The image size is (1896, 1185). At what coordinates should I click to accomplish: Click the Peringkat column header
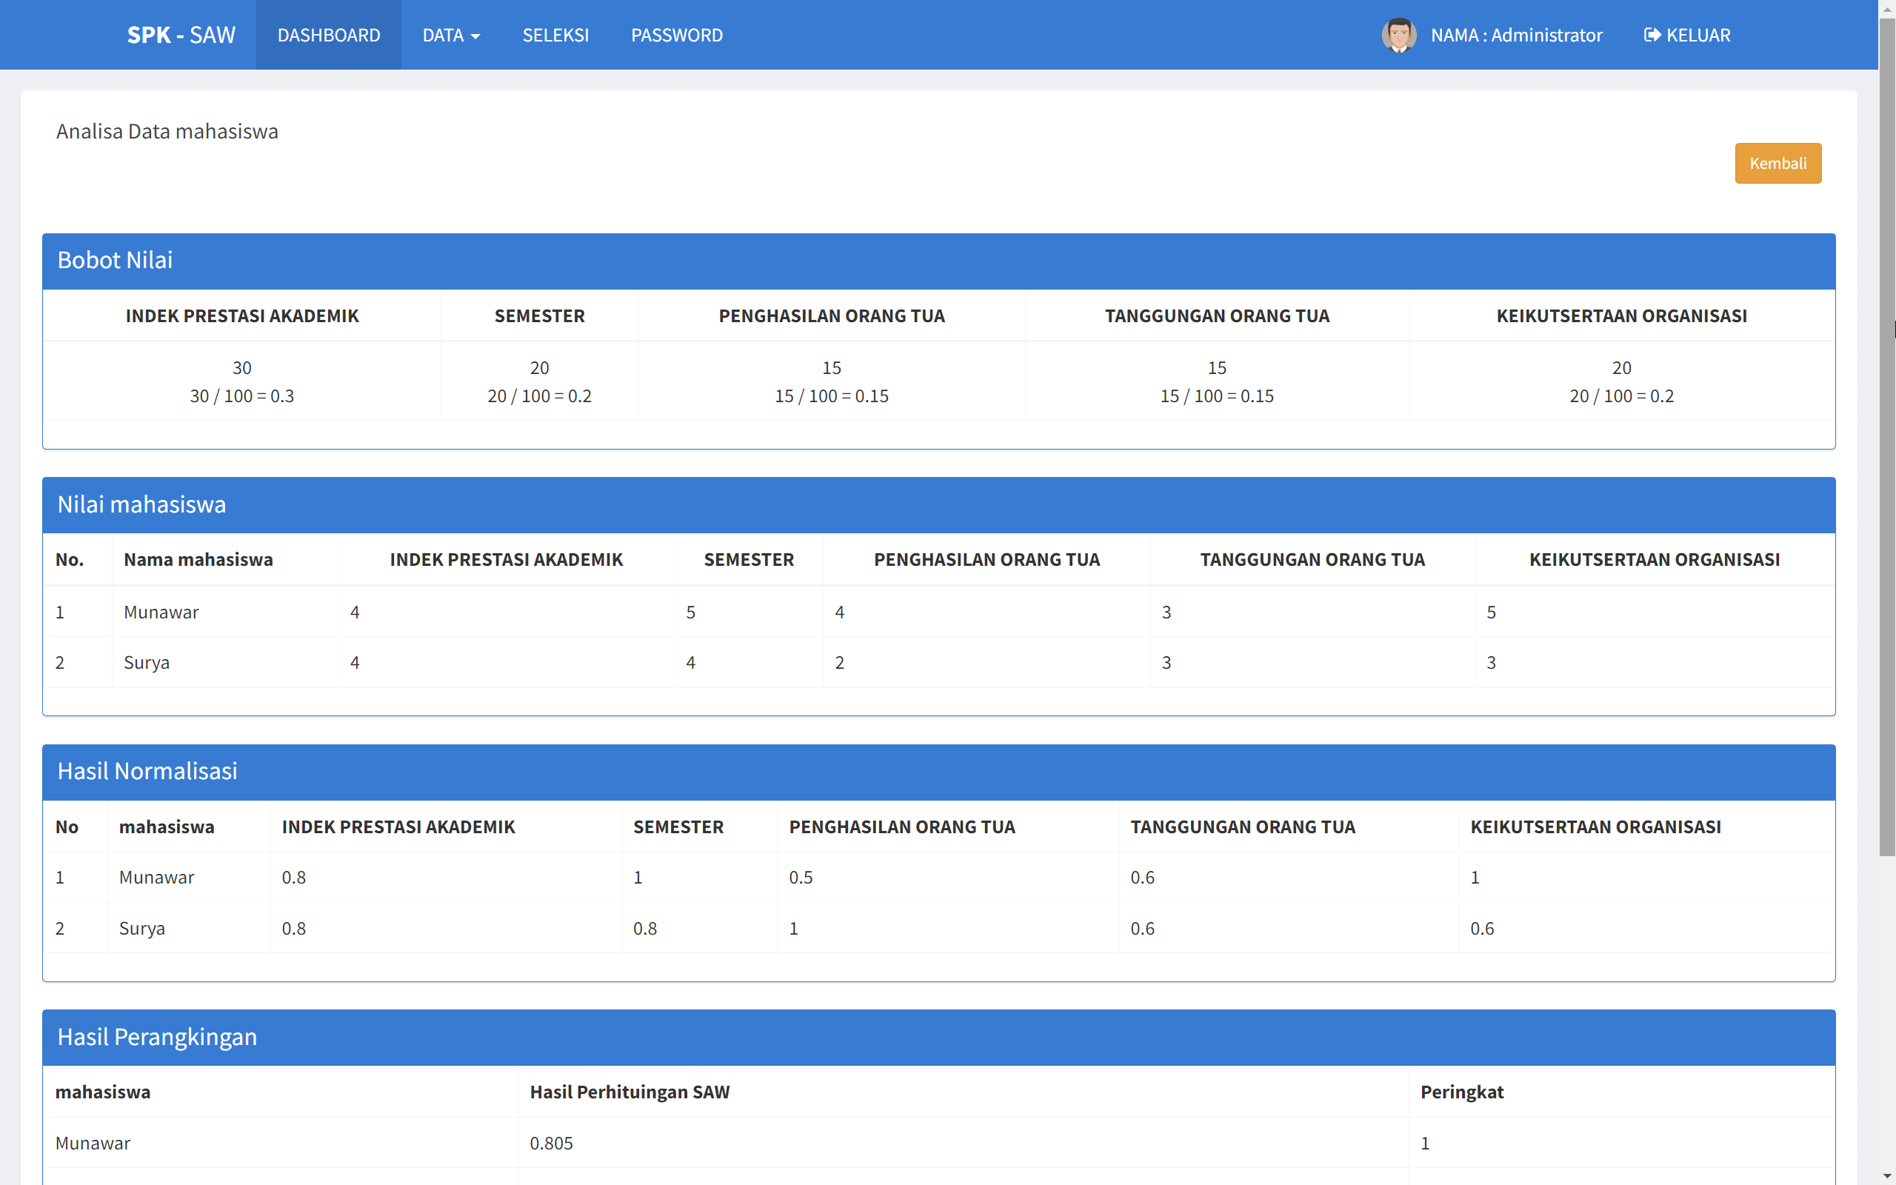click(1461, 1092)
